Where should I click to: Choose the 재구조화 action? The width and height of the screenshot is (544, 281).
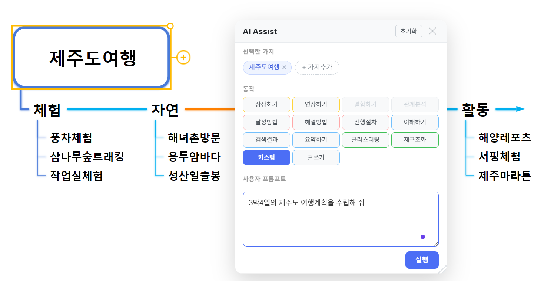415,140
